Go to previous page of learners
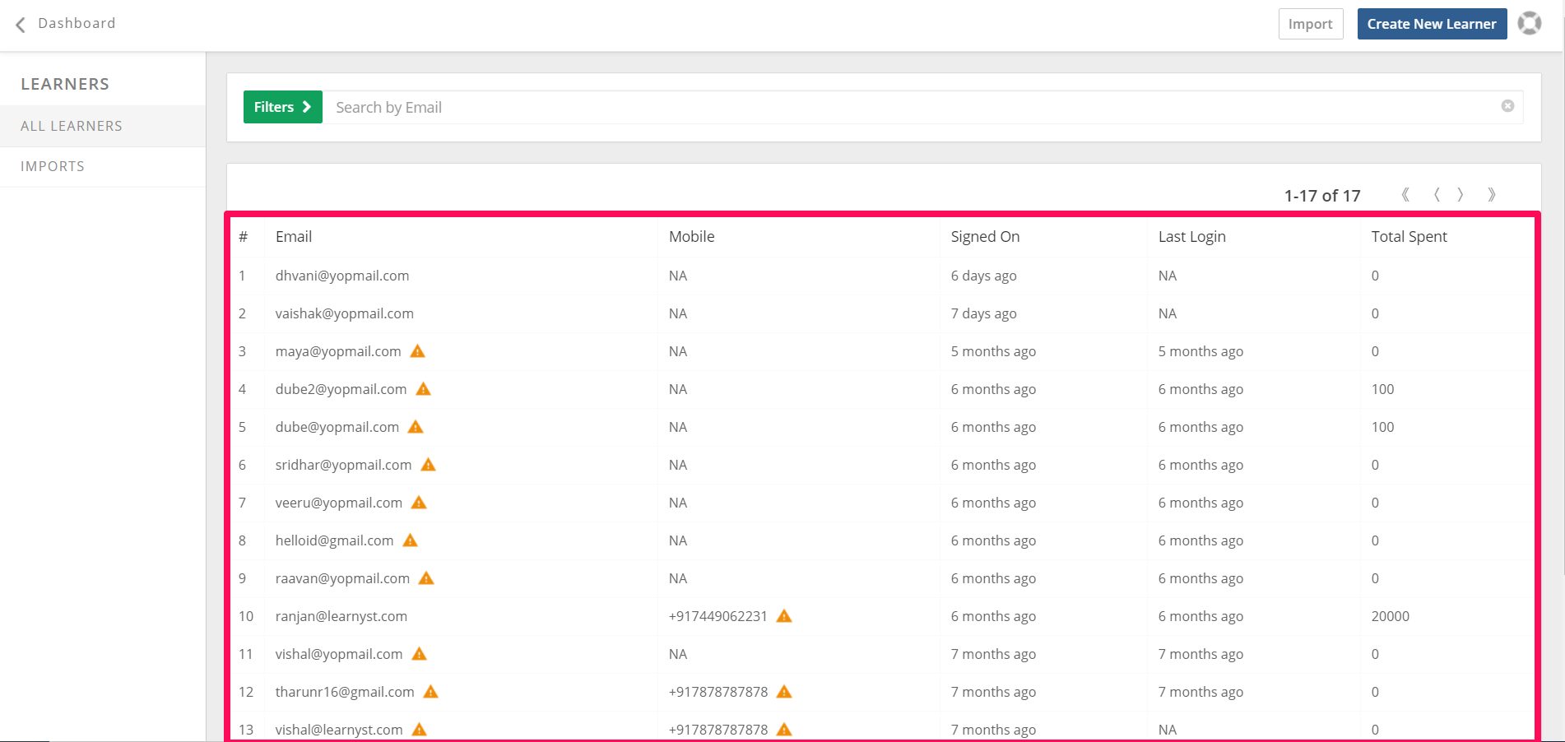1565x742 pixels. point(1436,195)
